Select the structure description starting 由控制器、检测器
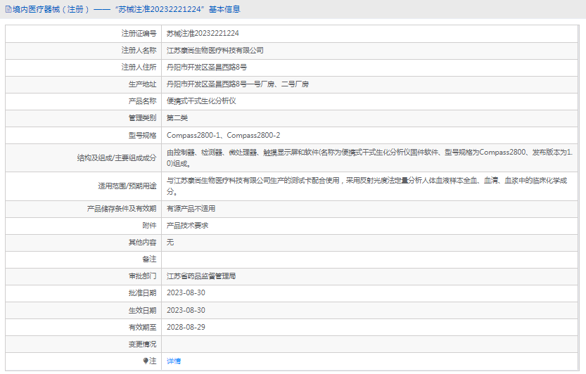 369,157
